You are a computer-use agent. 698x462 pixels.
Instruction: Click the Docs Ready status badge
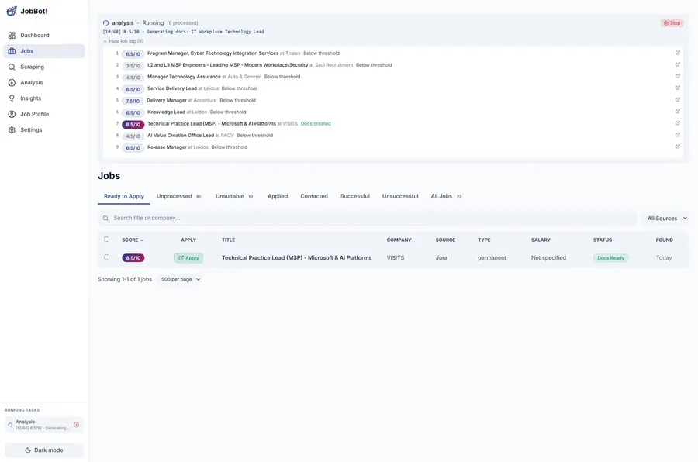pyautogui.click(x=611, y=258)
